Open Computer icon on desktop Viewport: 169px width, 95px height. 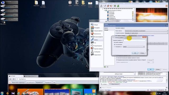(3, 2)
